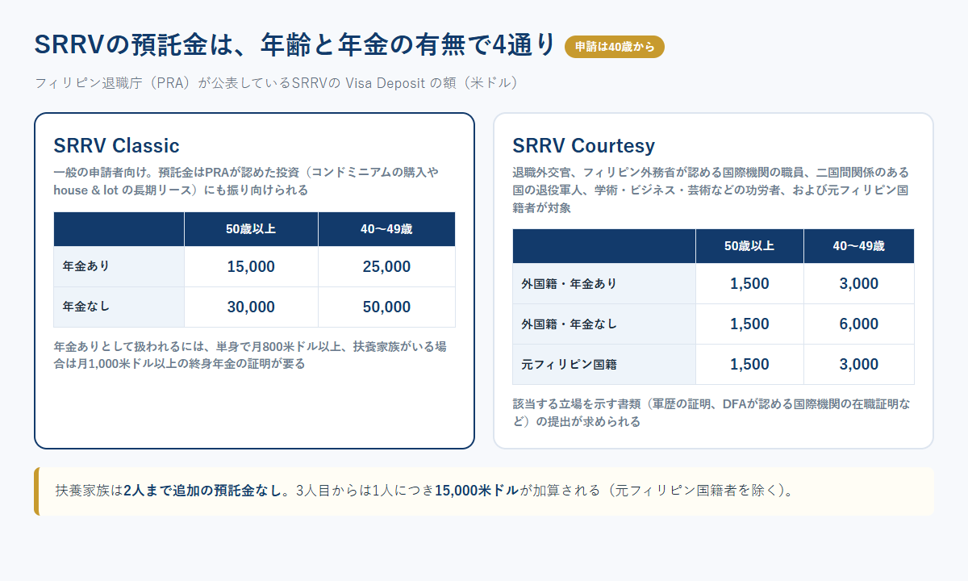Image resolution: width=968 pixels, height=581 pixels.
Task: Click the 6,000 value cell
Action: click(x=859, y=324)
